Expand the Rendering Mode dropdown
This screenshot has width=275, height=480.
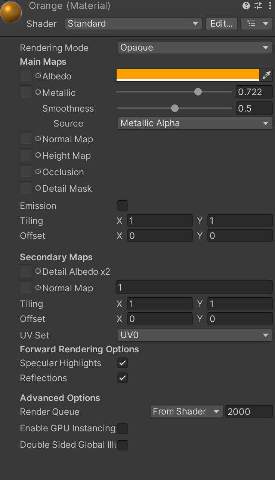click(x=195, y=48)
